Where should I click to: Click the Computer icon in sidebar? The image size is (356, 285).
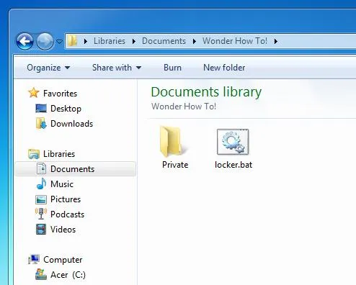[34, 259]
